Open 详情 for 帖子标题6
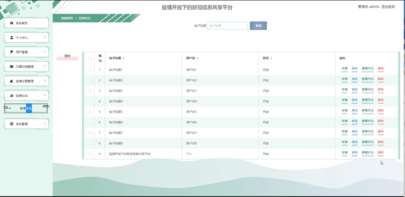The height and width of the screenshot is (197, 405). coord(345,121)
